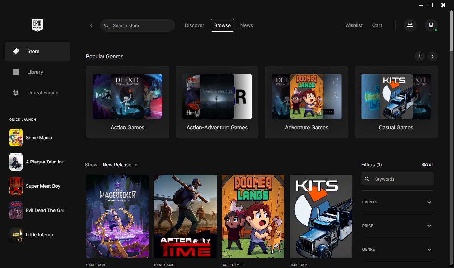This screenshot has height=268, width=454.
Task: Click the Sonic Mania quick launch label
Action: pyautogui.click(x=39, y=138)
